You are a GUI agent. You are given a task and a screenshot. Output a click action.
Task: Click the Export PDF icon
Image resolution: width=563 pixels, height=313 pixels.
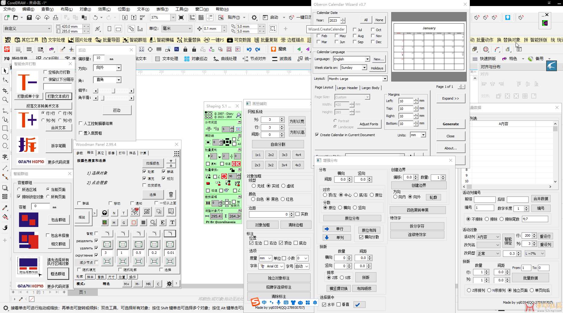tap(142, 18)
